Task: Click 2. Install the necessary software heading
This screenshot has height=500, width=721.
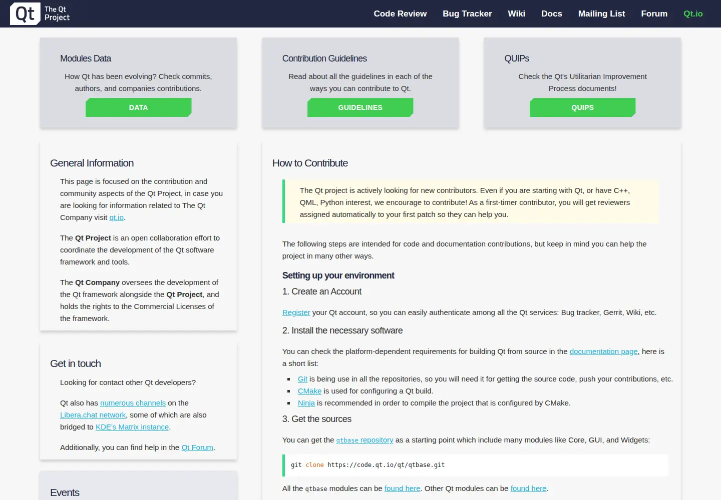Action: coord(342,330)
